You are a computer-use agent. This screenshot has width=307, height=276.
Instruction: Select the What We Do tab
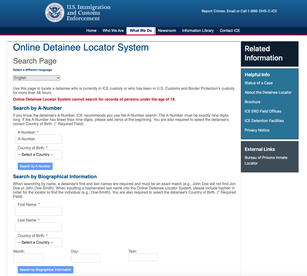(x=140, y=30)
